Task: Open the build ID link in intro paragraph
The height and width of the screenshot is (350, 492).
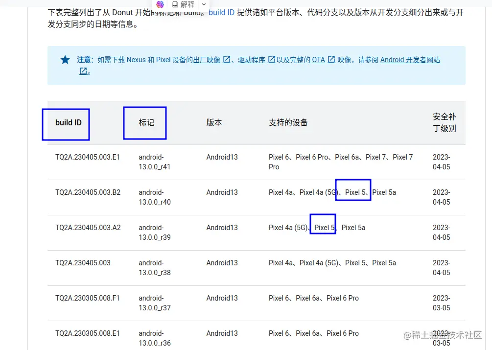Action: tap(222, 13)
